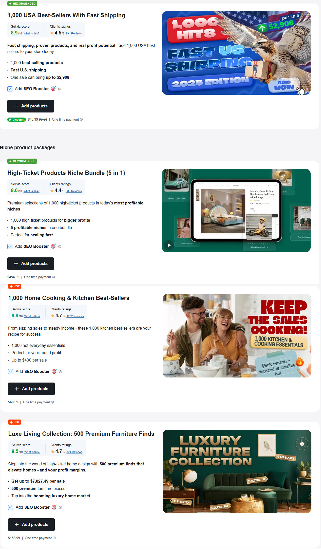Click the Fast US Shipping 2025 Edition banner
This screenshot has width=321, height=550.
(x=236, y=53)
